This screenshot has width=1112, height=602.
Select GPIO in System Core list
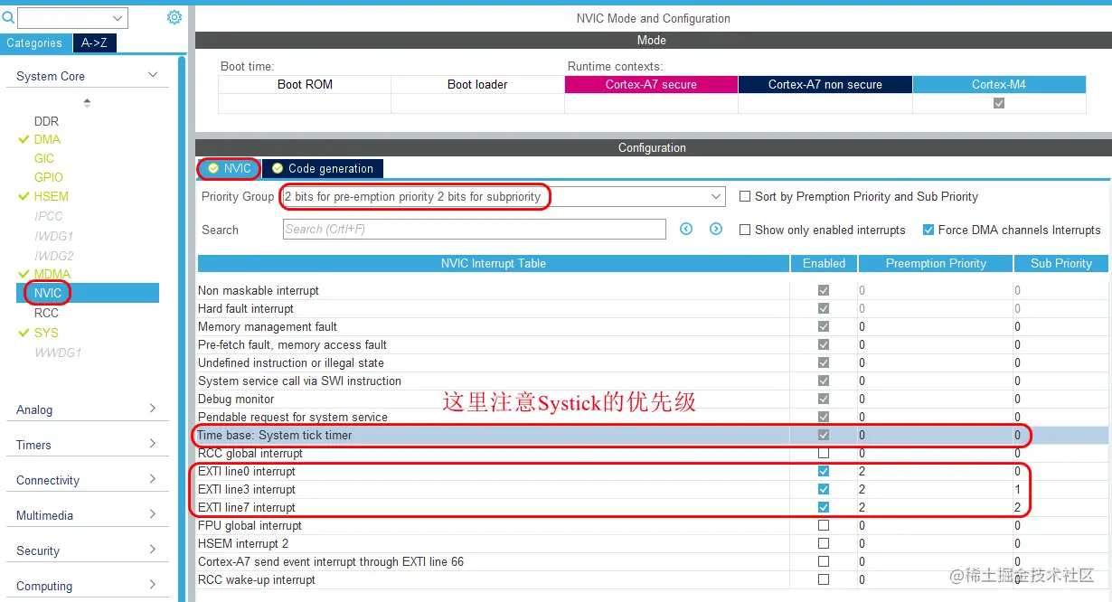tap(49, 177)
